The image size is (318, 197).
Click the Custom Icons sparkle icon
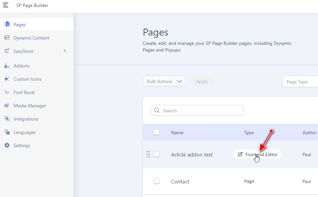point(7,79)
